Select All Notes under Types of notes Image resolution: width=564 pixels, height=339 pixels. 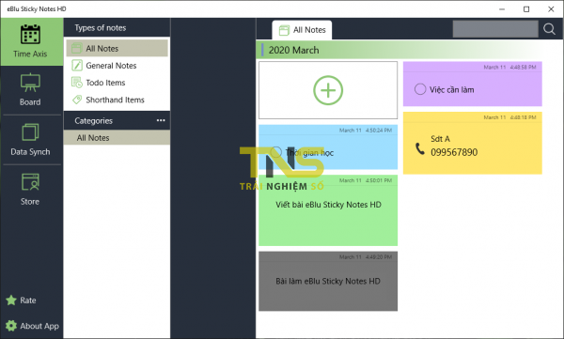tap(117, 48)
